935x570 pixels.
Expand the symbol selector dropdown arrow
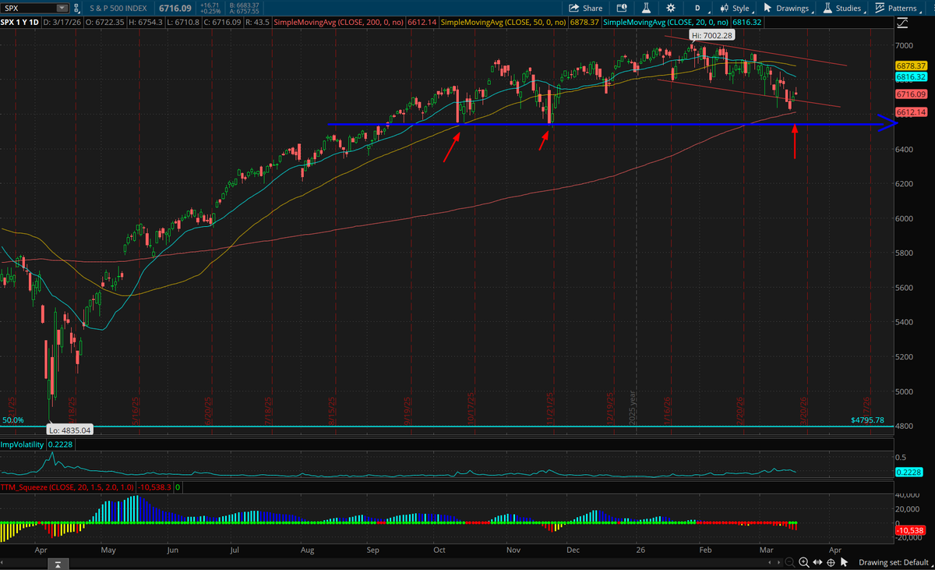click(x=62, y=9)
